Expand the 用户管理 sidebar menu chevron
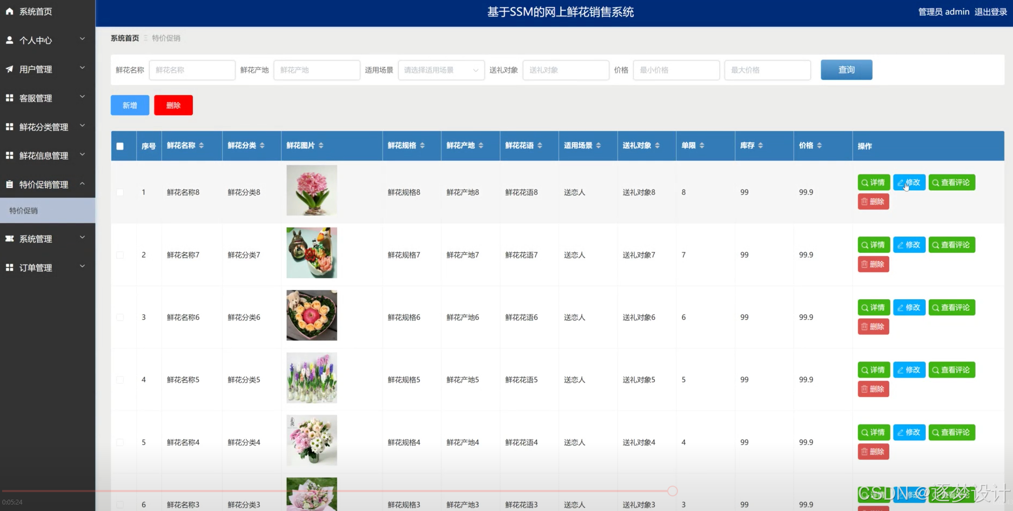Image resolution: width=1013 pixels, height=511 pixels. pyautogui.click(x=82, y=68)
